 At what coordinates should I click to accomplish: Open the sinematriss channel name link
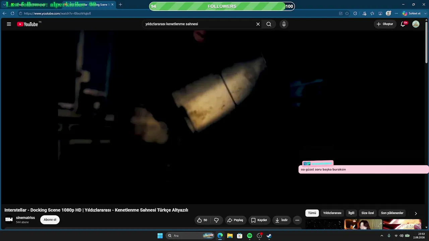tap(25, 218)
